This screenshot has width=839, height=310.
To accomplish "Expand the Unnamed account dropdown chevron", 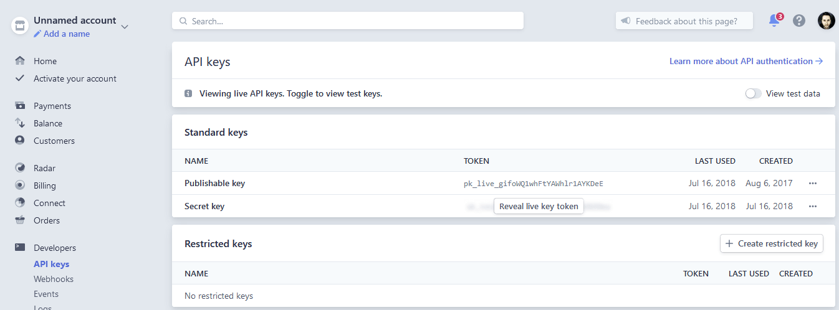I will click(125, 27).
